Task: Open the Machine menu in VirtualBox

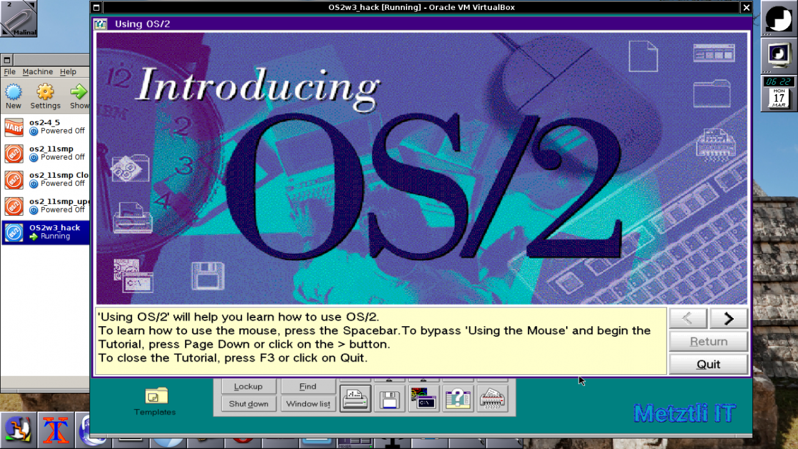Action: click(x=38, y=72)
